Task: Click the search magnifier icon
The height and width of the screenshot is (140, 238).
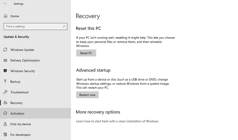Action: [64, 26]
